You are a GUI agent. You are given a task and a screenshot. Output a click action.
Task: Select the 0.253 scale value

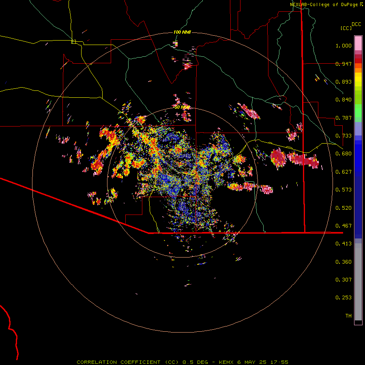344,298
